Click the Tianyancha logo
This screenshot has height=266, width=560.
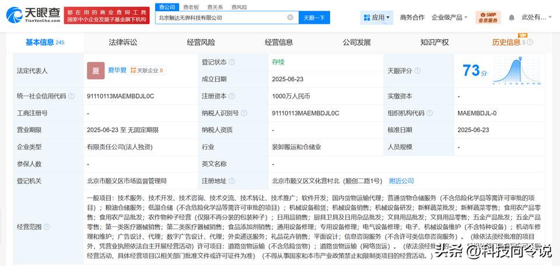point(33,15)
